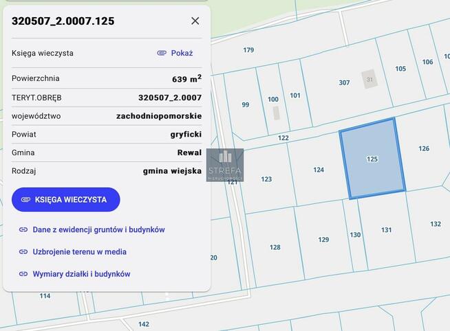Open Uzbrojenie terenu w media link
This screenshot has height=331, width=450.
(80, 252)
